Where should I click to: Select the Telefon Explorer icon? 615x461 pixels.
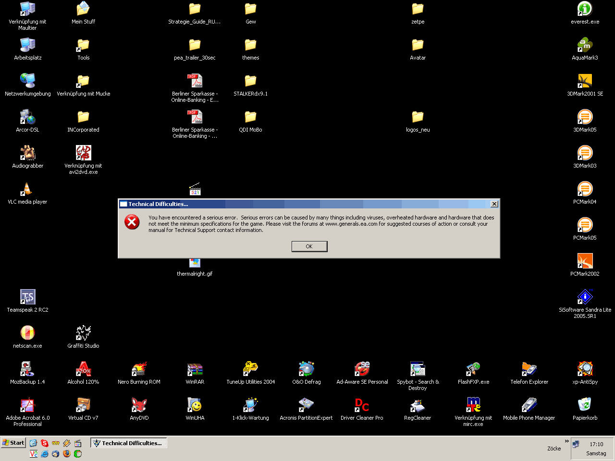tap(529, 373)
